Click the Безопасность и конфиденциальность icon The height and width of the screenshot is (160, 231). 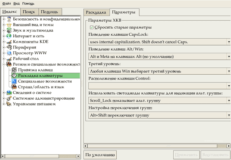tap(9, 19)
